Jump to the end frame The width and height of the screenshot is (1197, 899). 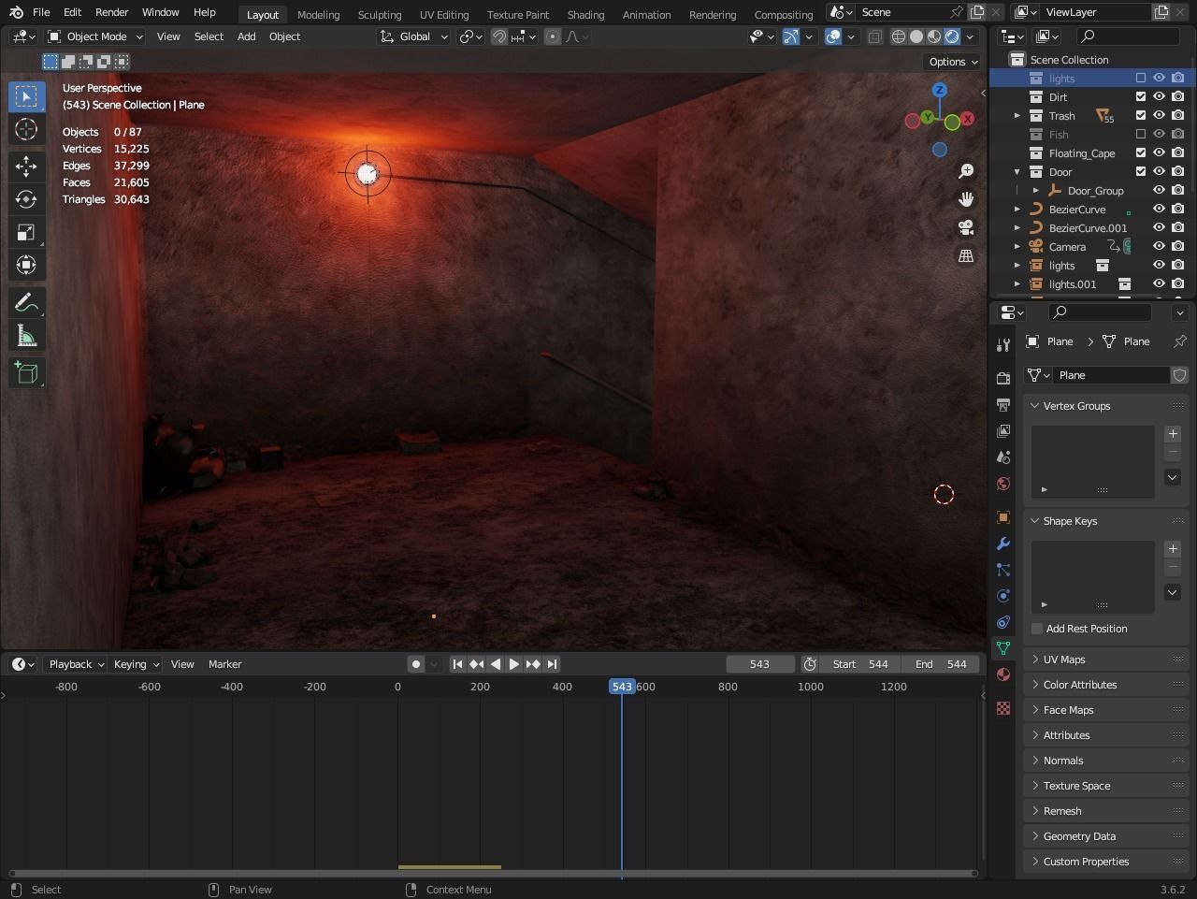[552, 664]
